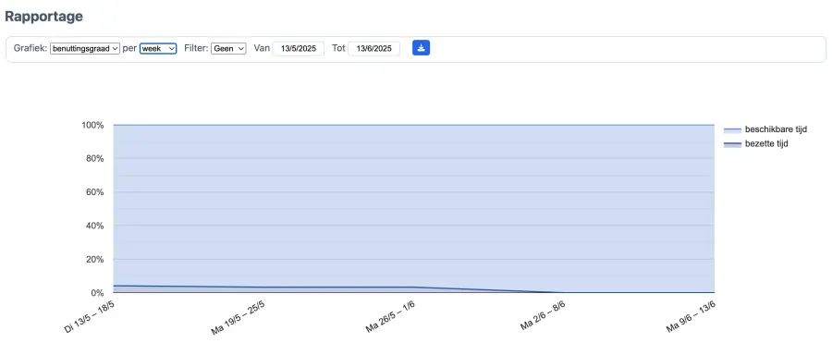Click the 0% y-axis label
Screen dimensions: 832x355
tap(96, 293)
